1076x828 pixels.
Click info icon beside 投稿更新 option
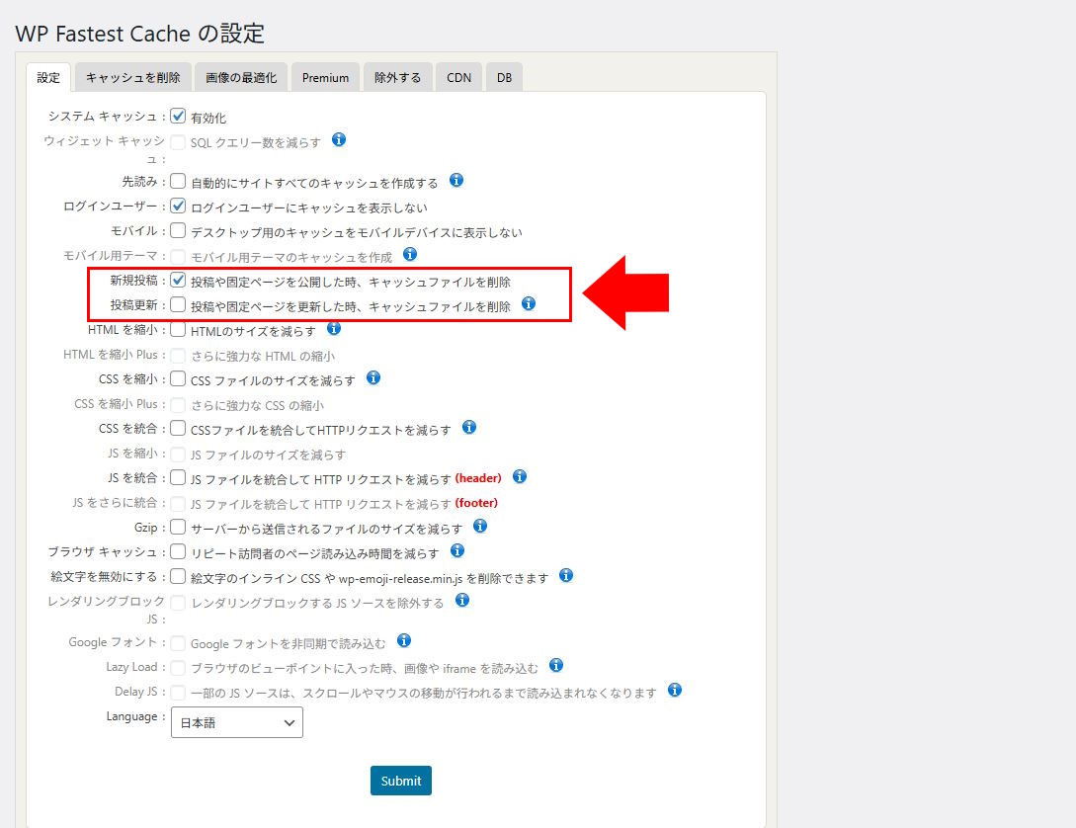click(529, 304)
